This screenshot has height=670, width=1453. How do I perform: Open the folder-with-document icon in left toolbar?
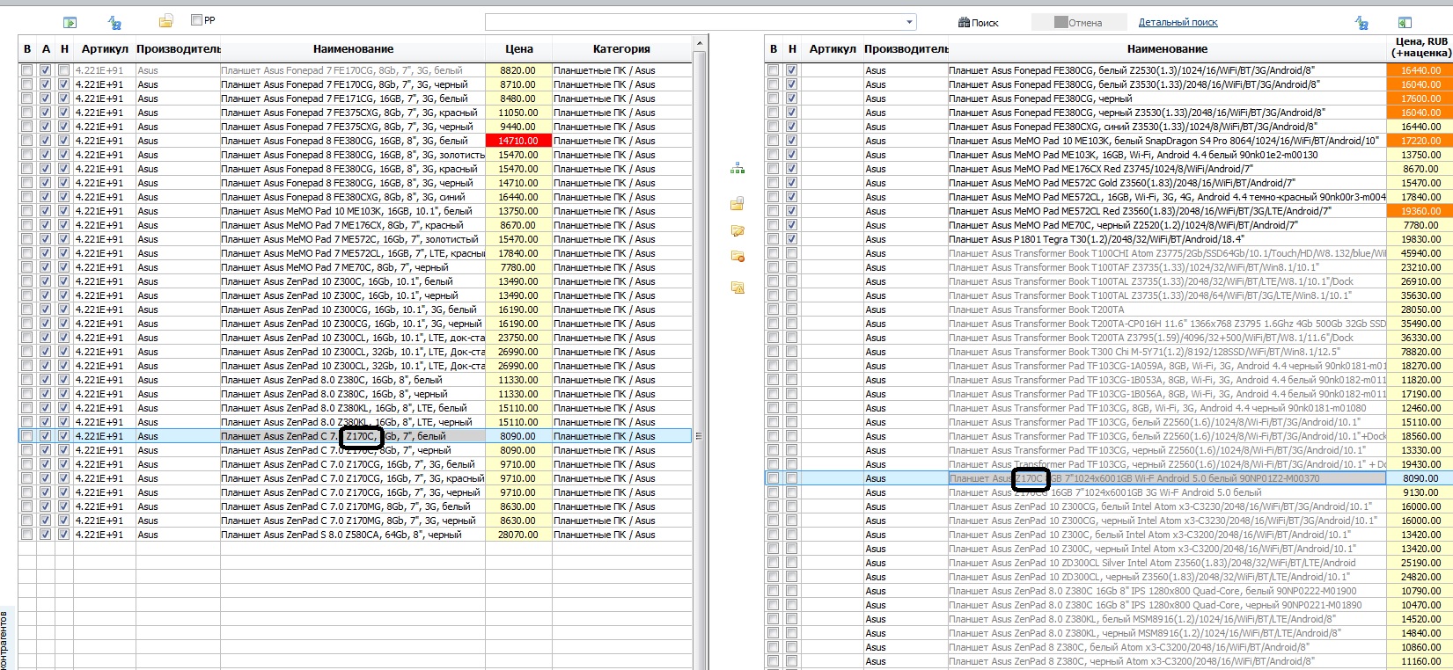165,21
